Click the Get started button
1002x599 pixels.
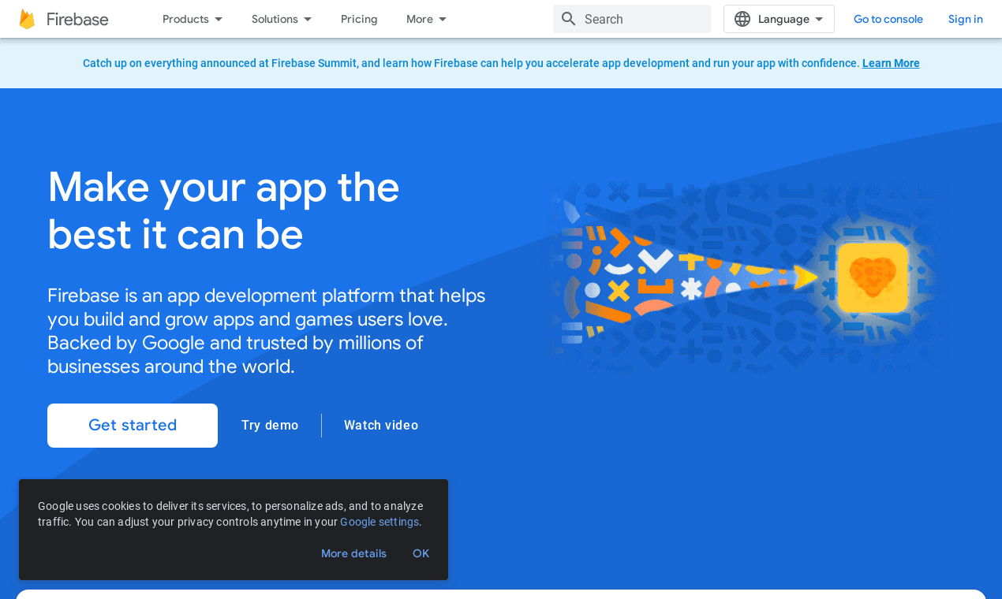pos(132,425)
